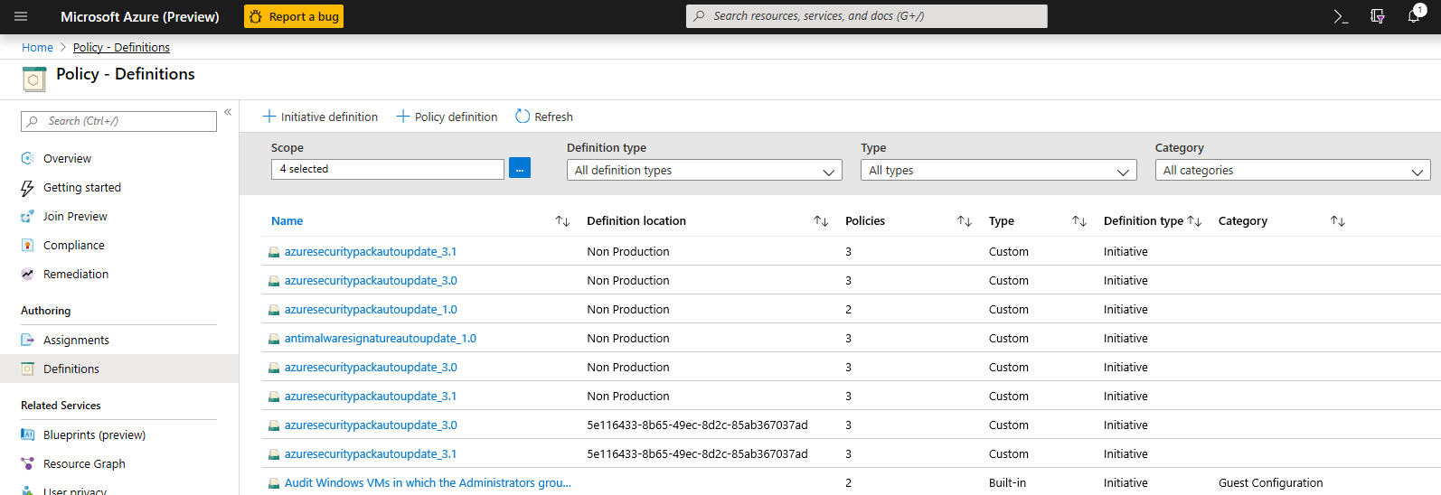Select Assignments under Authoring
The image size is (1441, 495).
pyautogui.click(x=76, y=341)
